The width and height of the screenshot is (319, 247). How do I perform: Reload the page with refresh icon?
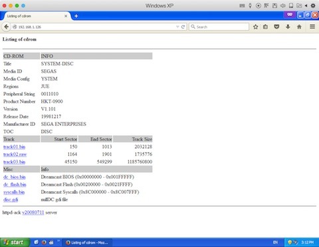coord(183,27)
